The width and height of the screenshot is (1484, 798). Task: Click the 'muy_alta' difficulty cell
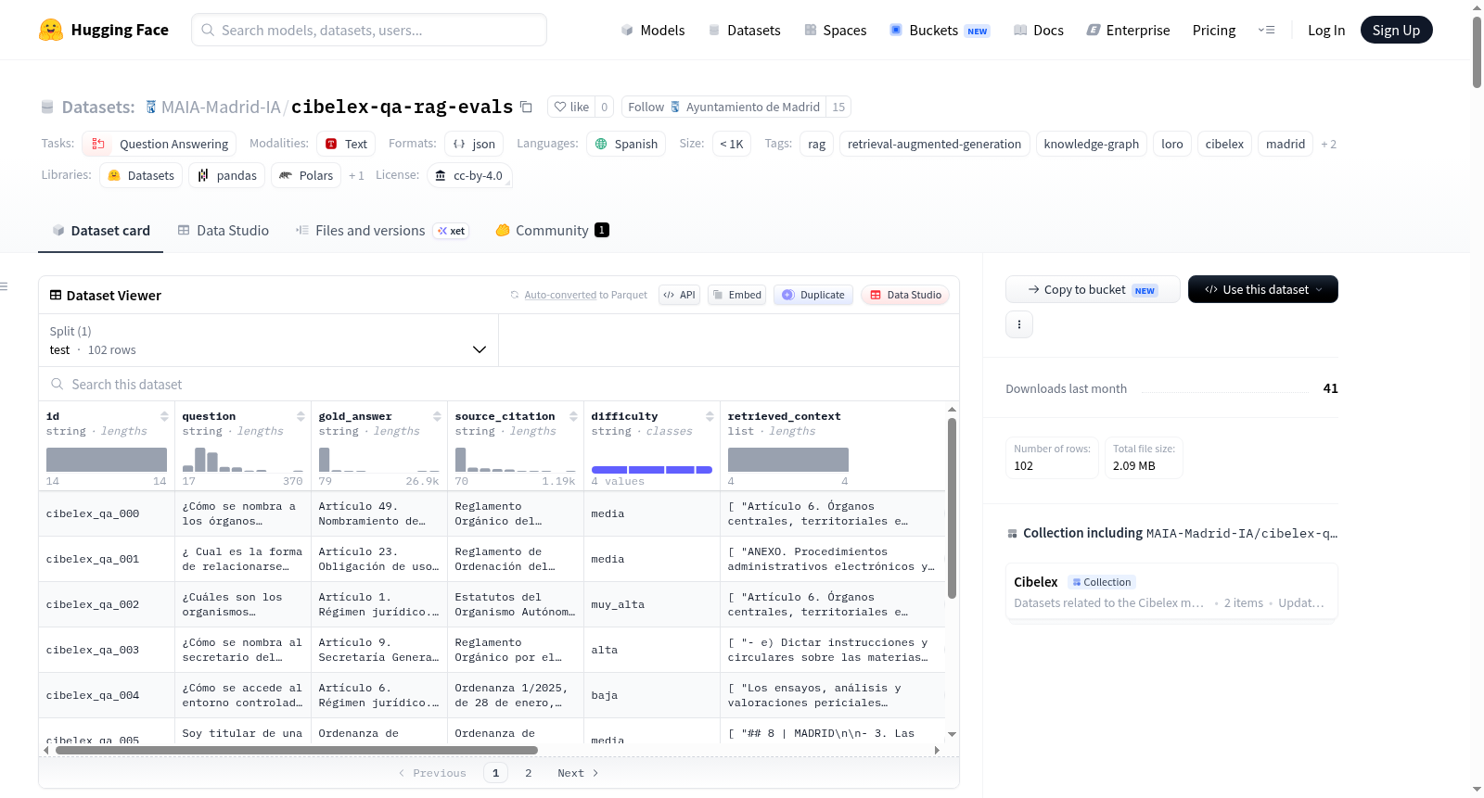pyautogui.click(x=652, y=604)
